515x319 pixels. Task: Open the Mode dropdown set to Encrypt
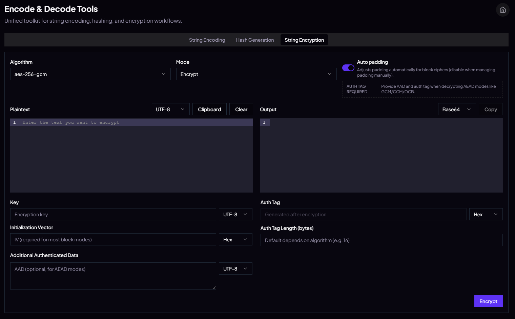pyautogui.click(x=256, y=74)
